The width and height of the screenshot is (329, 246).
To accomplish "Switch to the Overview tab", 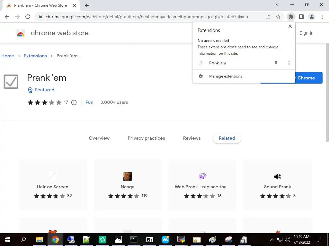I will coord(99,138).
